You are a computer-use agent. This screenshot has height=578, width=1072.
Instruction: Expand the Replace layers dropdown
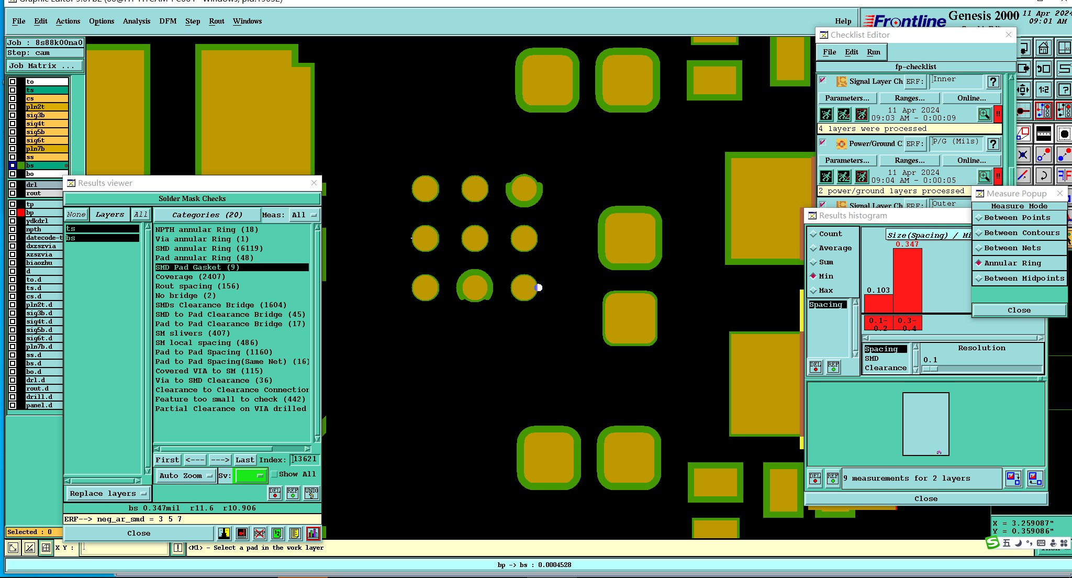107,493
